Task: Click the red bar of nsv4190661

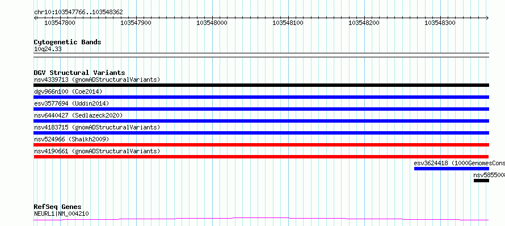Action: tap(261, 157)
